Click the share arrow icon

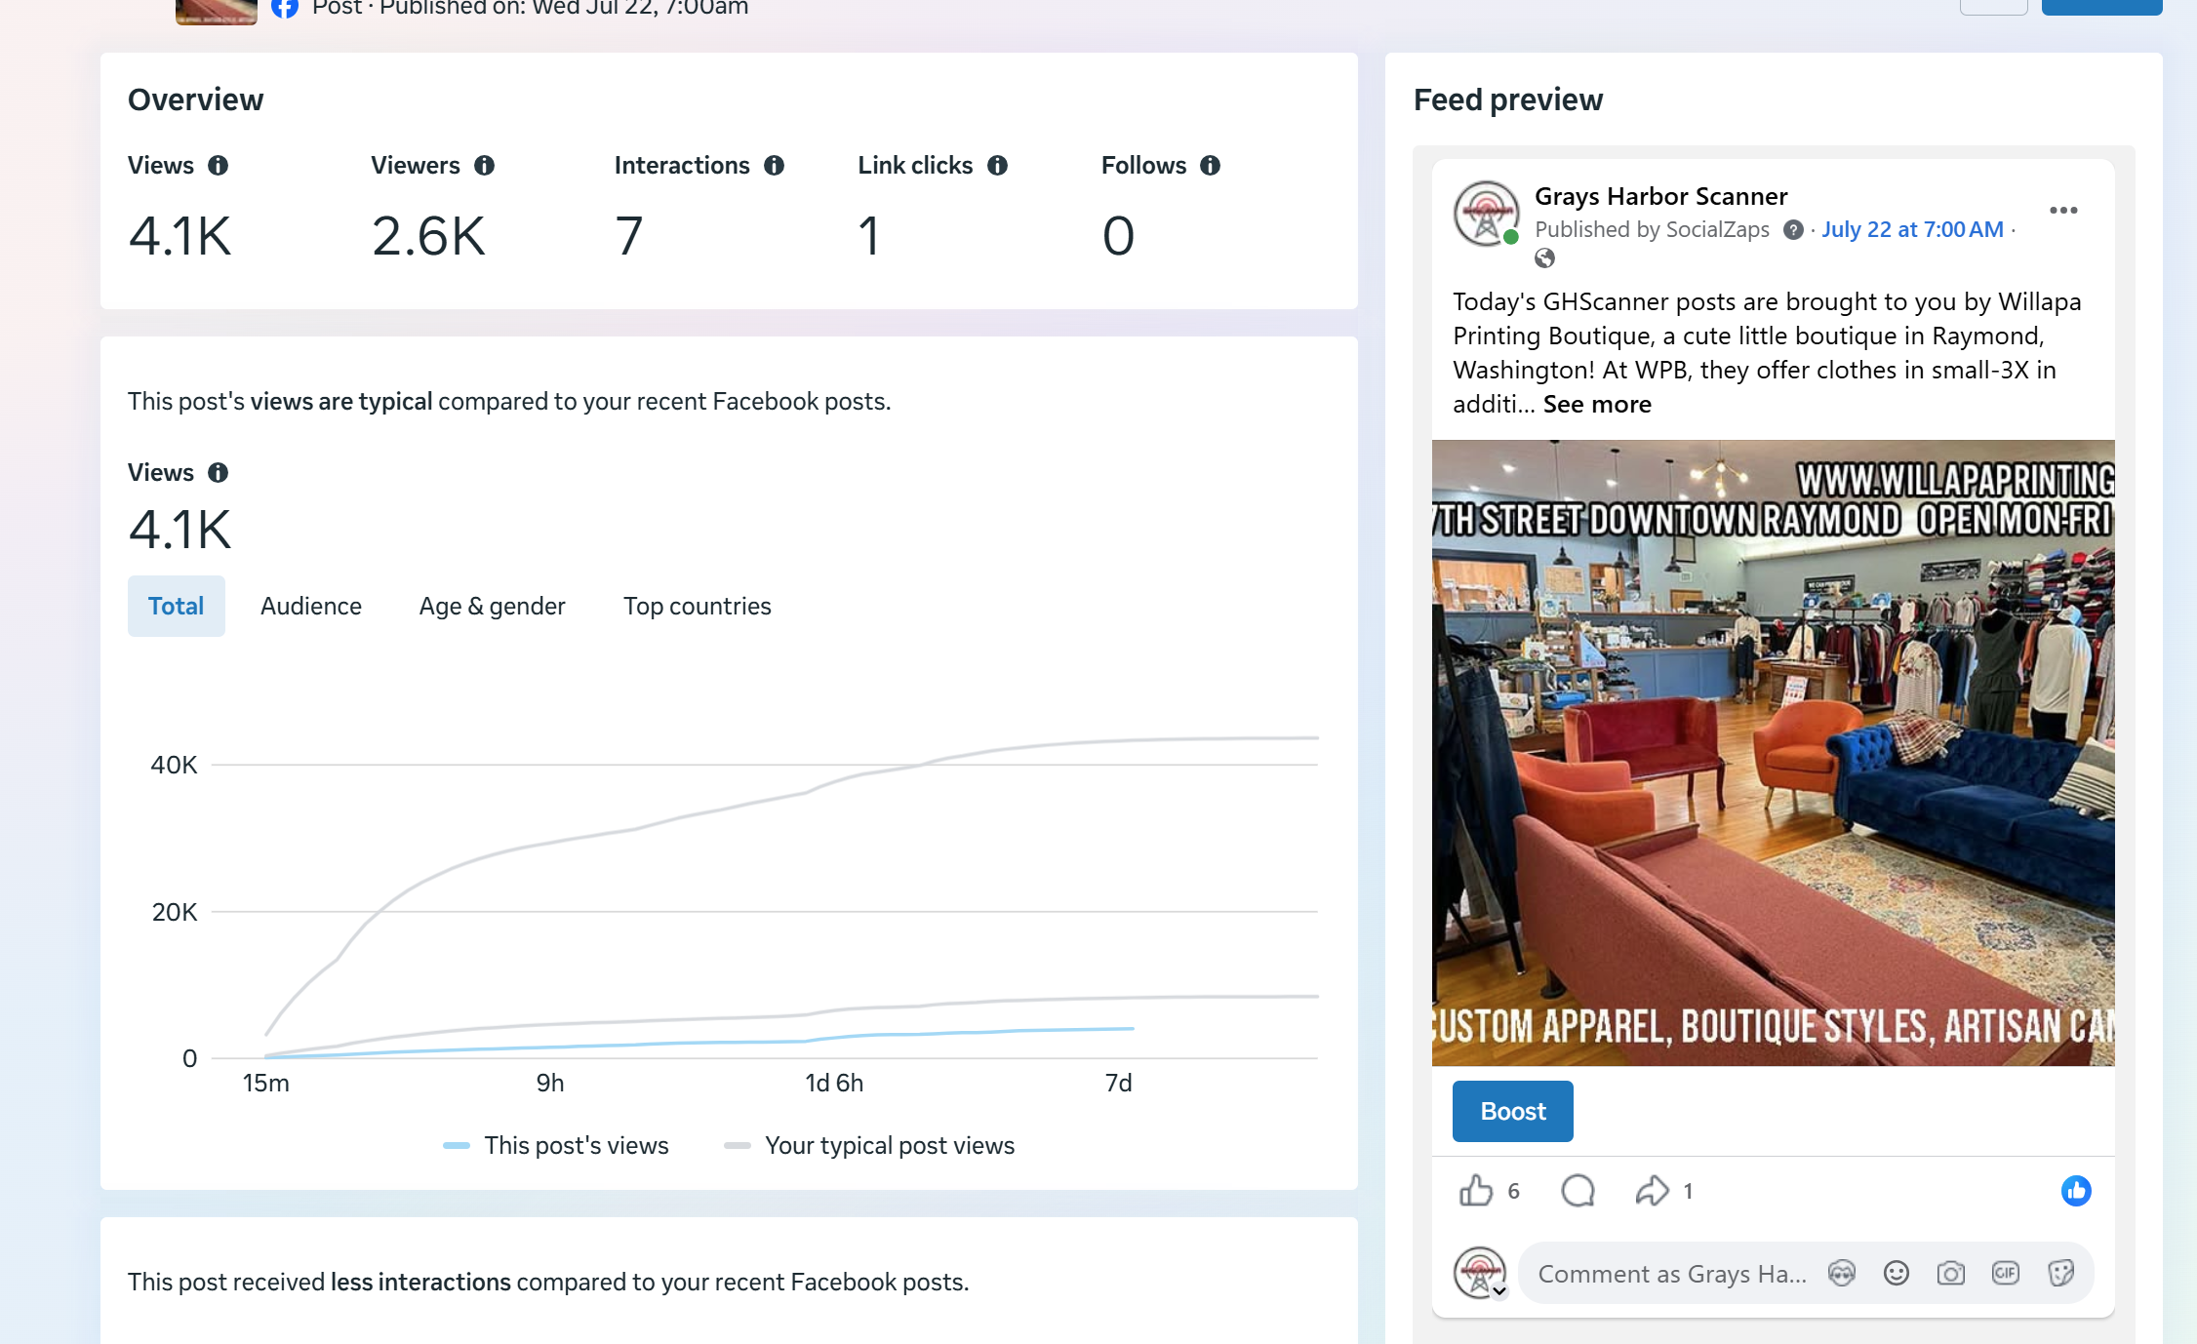pyautogui.click(x=1652, y=1191)
